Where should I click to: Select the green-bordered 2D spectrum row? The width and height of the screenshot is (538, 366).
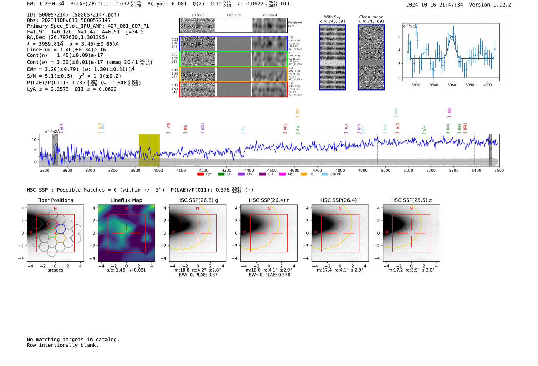(x=233, y=59)
